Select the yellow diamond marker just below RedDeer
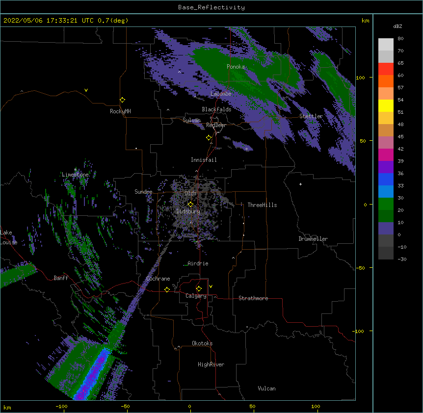This screenshot has height=413, width=423. click(x=209, y=138)
